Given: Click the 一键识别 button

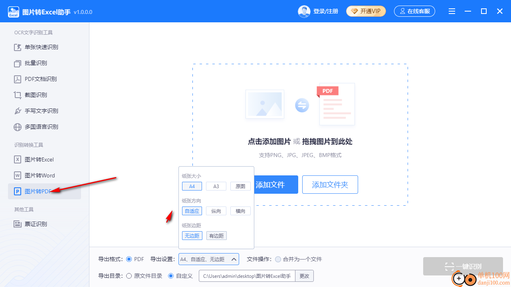Looking at the screenshot, I should 463,266.
